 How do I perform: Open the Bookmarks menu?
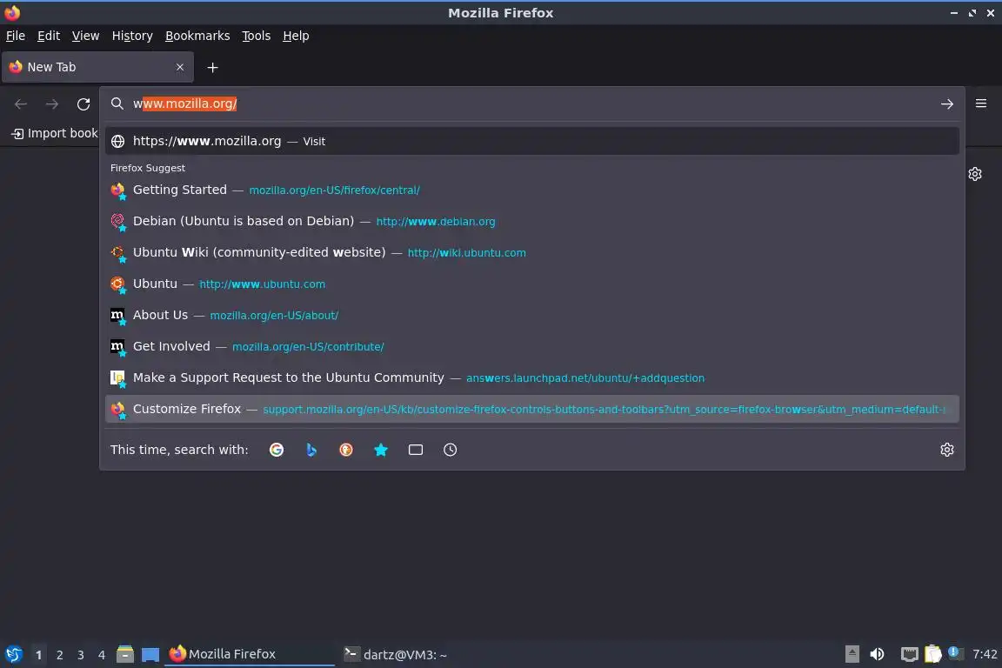pos(197,36)
